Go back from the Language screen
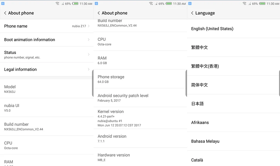 coord(192,13)
